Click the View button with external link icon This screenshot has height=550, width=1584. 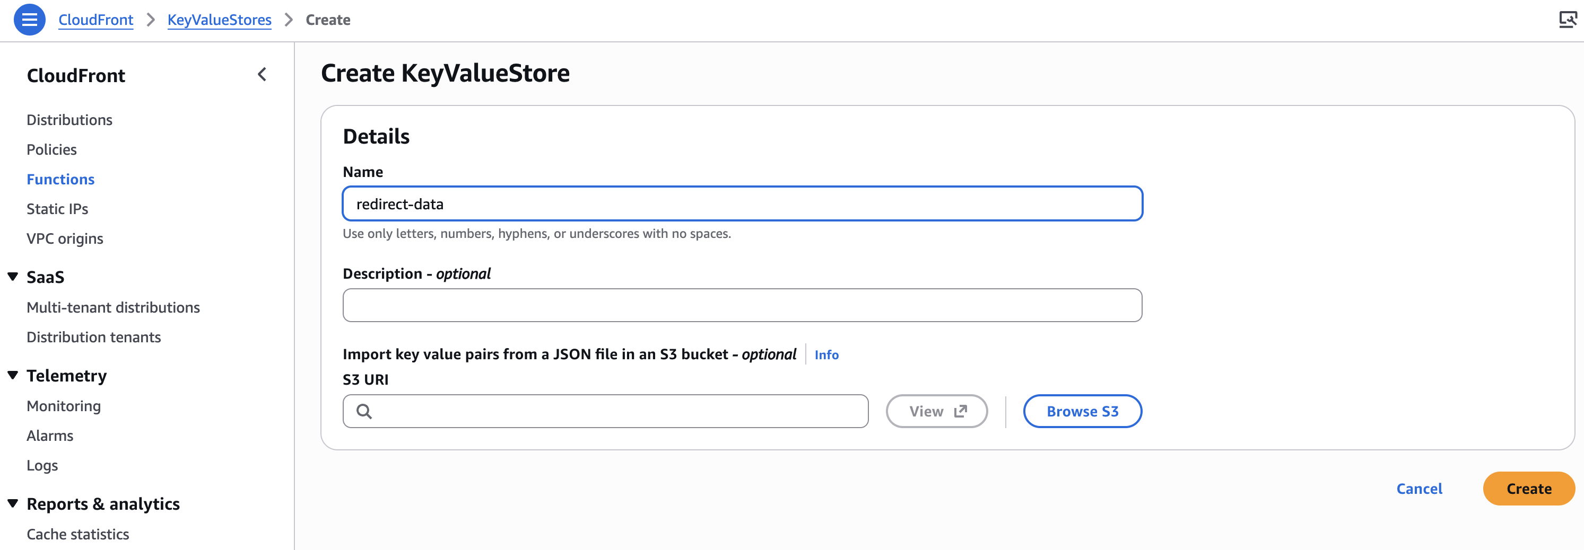(x=936, y=412)
